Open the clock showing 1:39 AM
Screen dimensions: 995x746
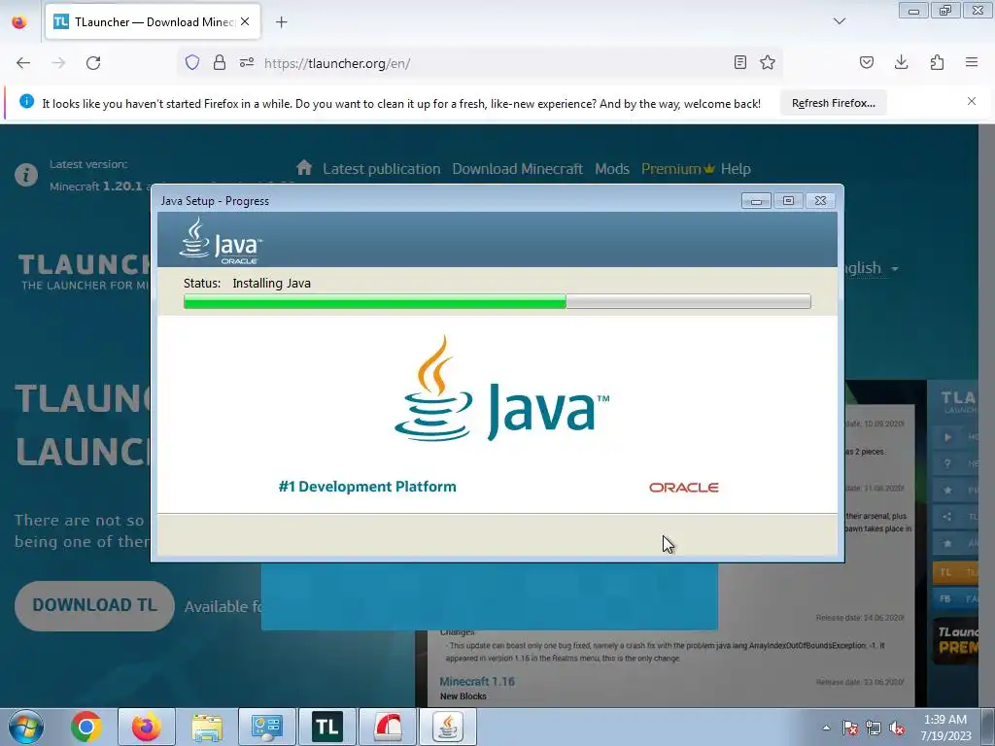tap(945, 728)
